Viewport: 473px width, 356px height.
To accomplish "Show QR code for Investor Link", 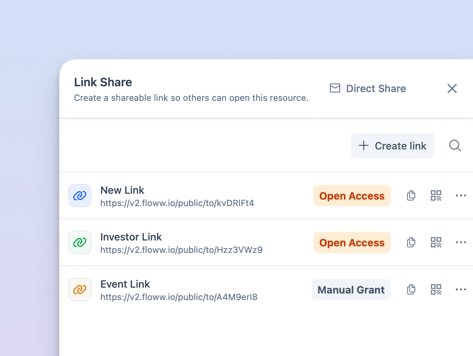I will click(x=436, y=242).
